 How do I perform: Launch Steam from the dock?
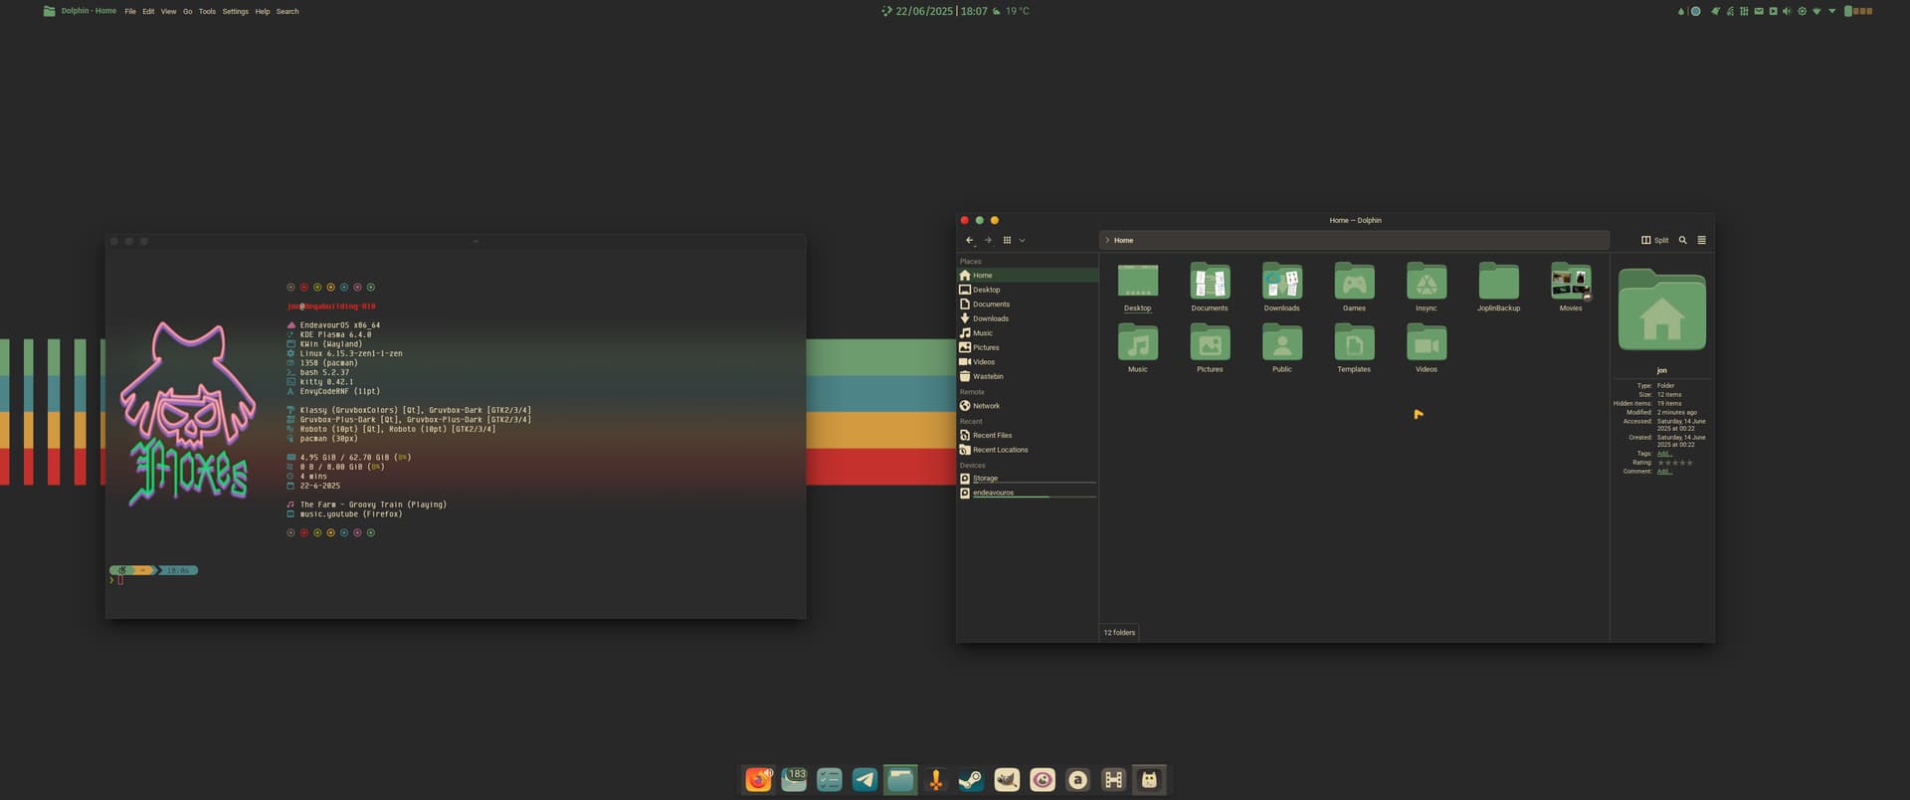pos(971,780)
